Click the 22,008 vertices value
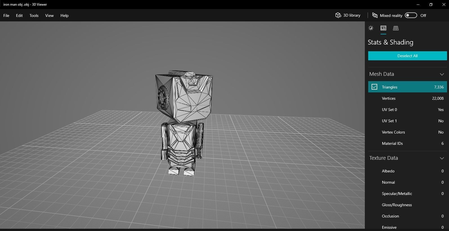The height and width of the screenshot is (231, 449). tap(438, 98)
